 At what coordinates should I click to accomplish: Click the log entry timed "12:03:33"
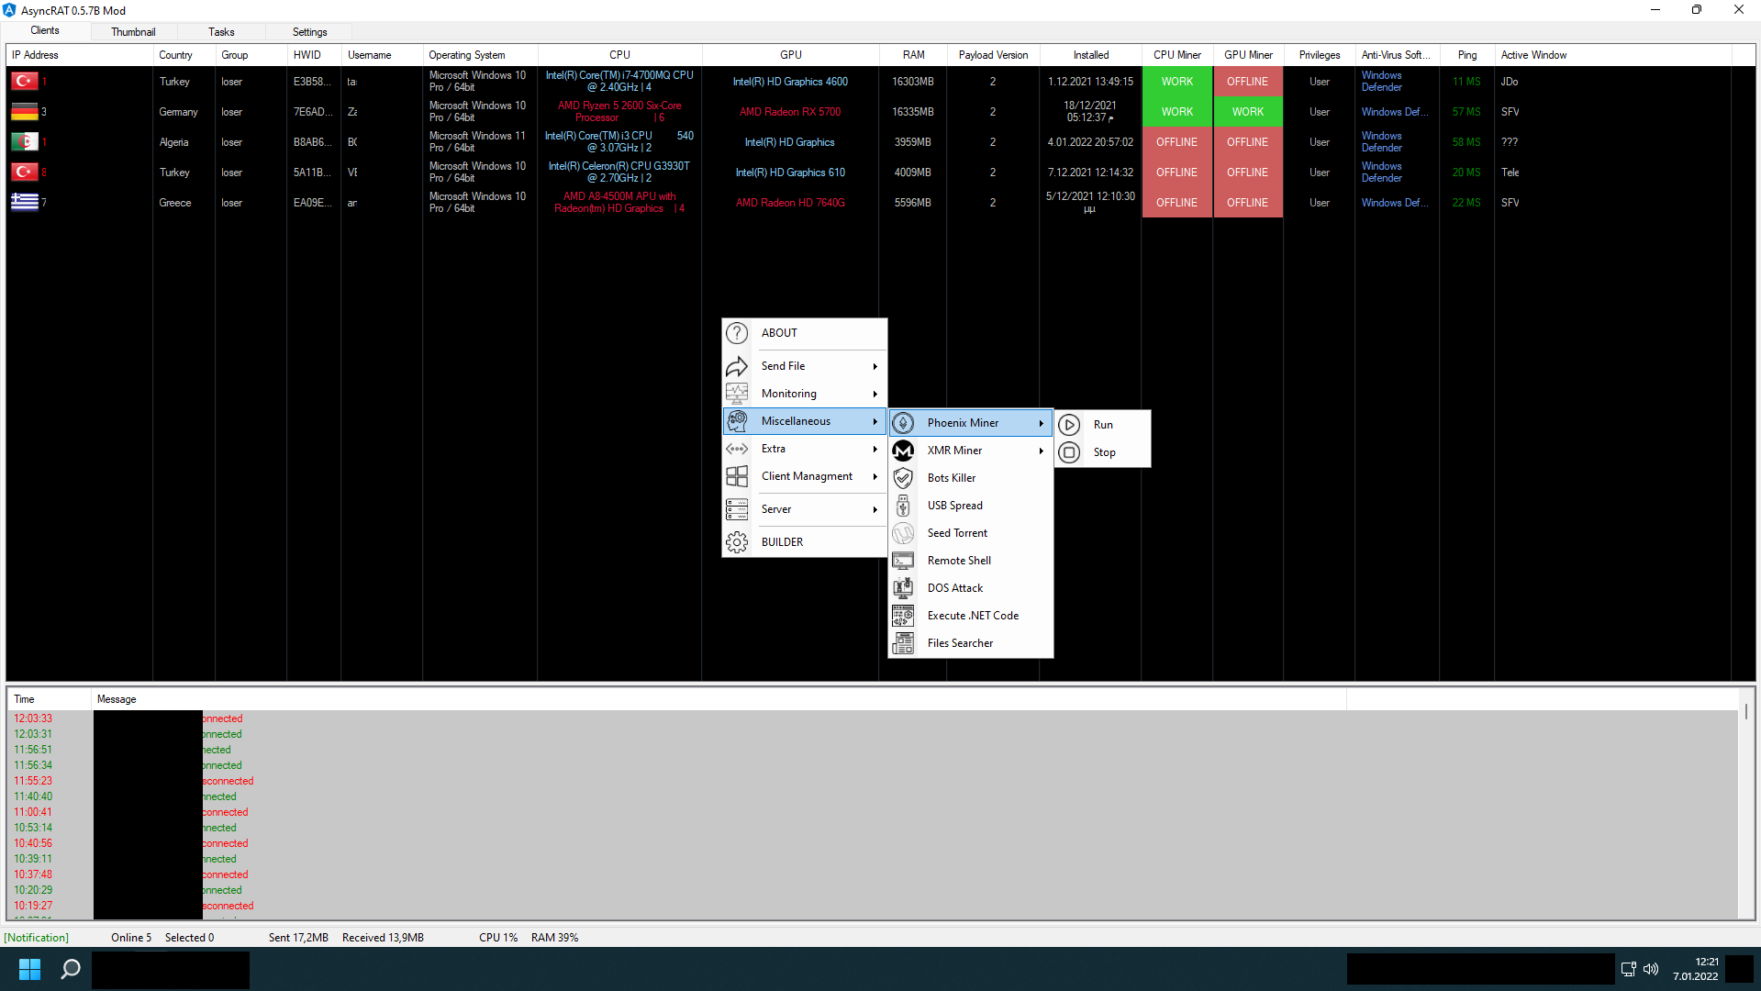pyautogui.click(x=872, y=718)
